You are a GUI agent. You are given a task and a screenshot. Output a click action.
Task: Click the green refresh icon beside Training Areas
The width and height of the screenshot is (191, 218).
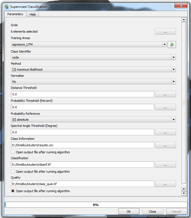click(172, 44)
